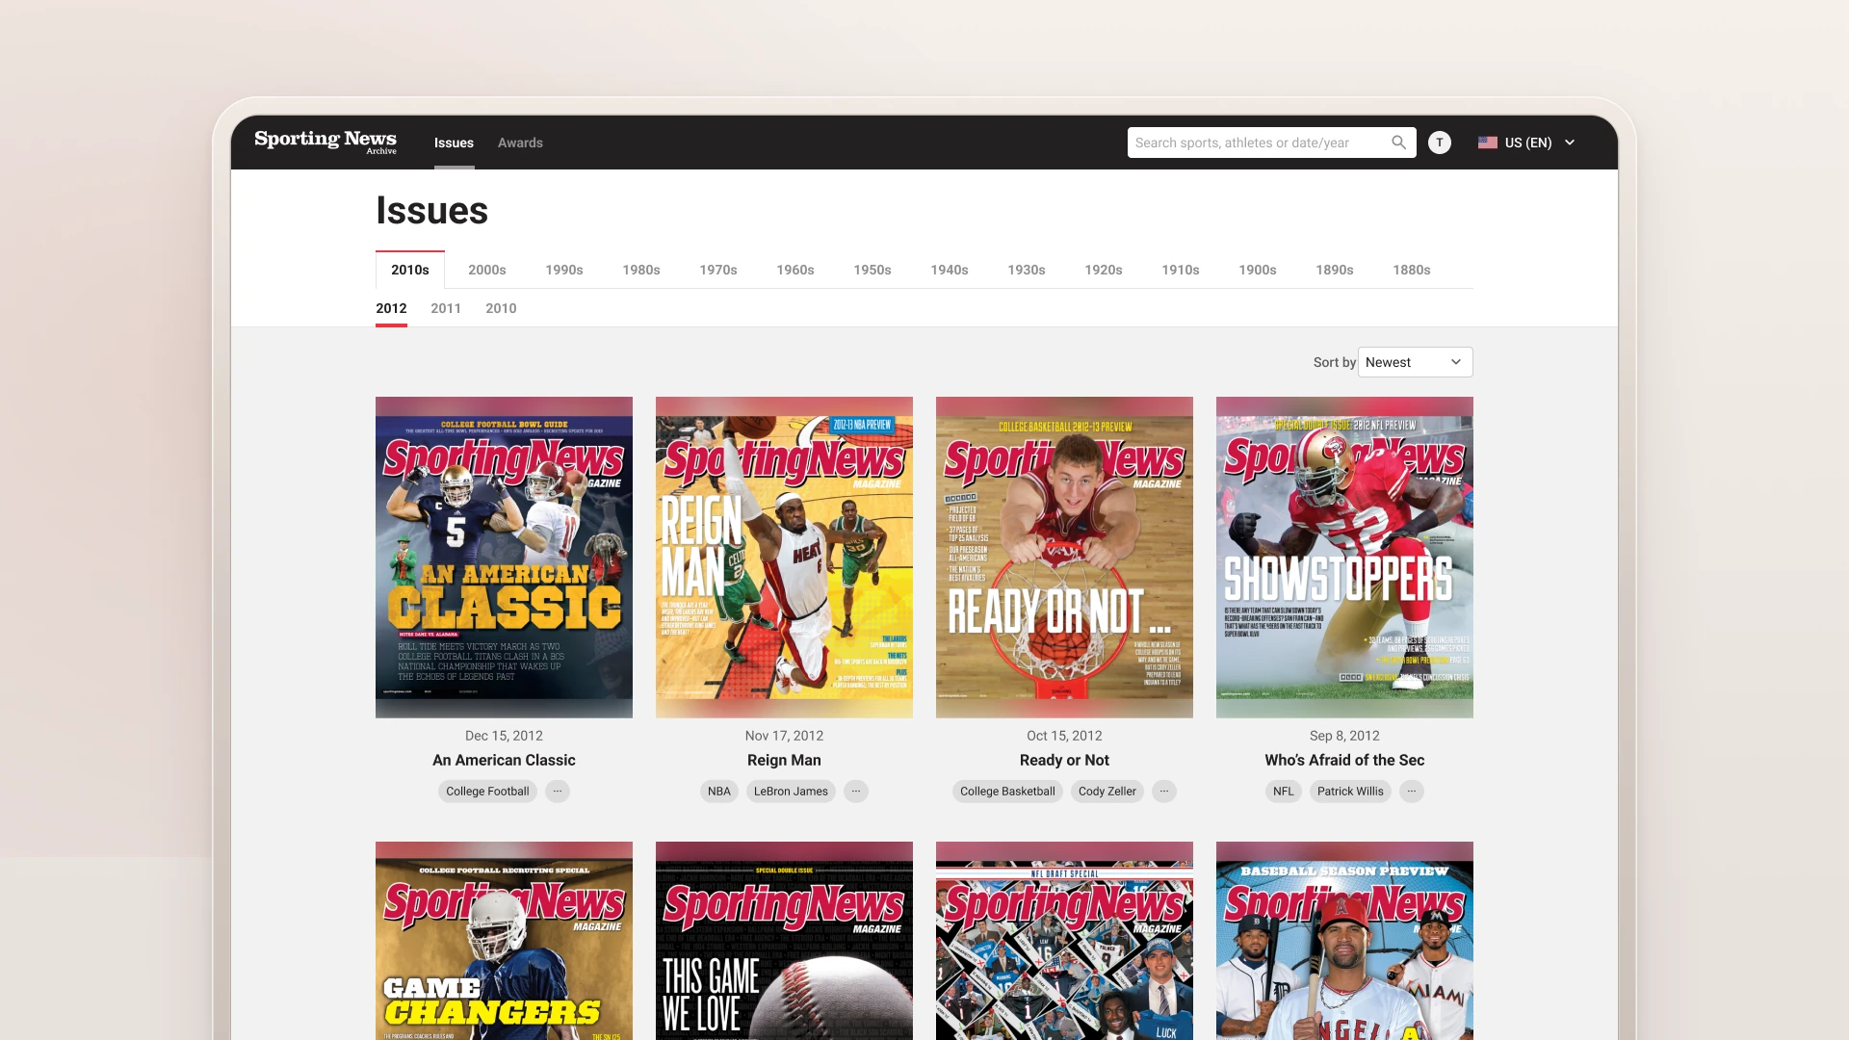This screenshot has width=1849, height=1040.
Task: Select the 2012 year tab
Action: coord(391,308)
